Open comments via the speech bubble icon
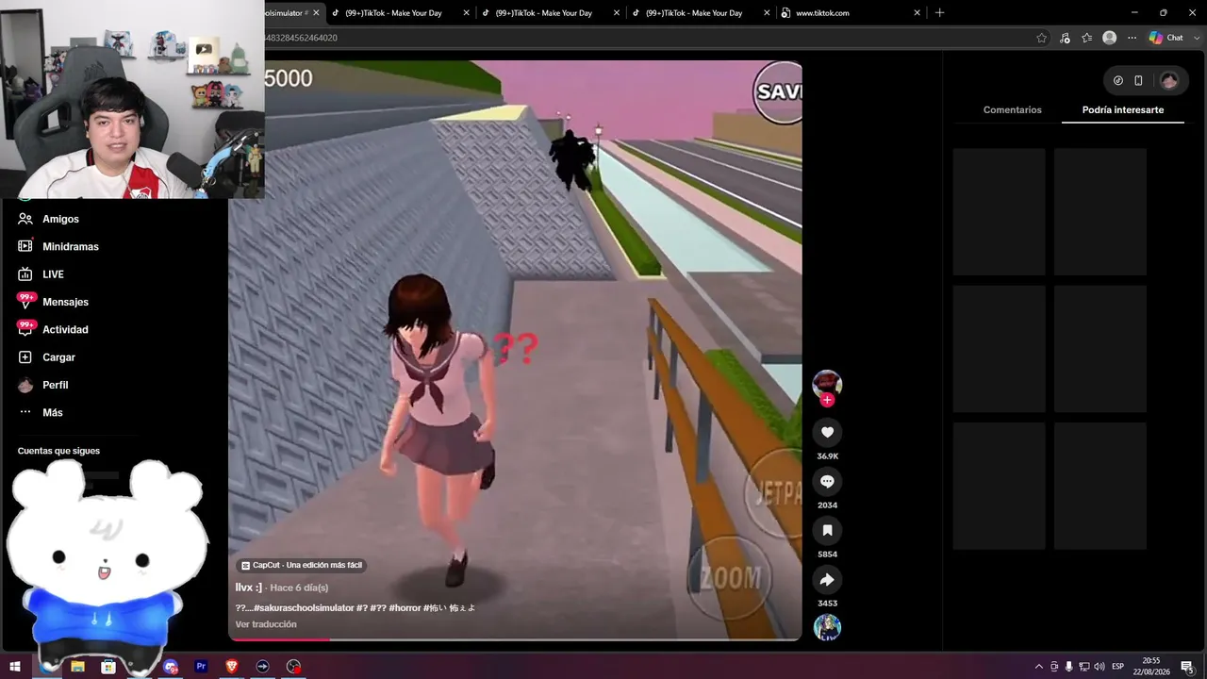1207x679 pixels. click(x=827, y=481)
